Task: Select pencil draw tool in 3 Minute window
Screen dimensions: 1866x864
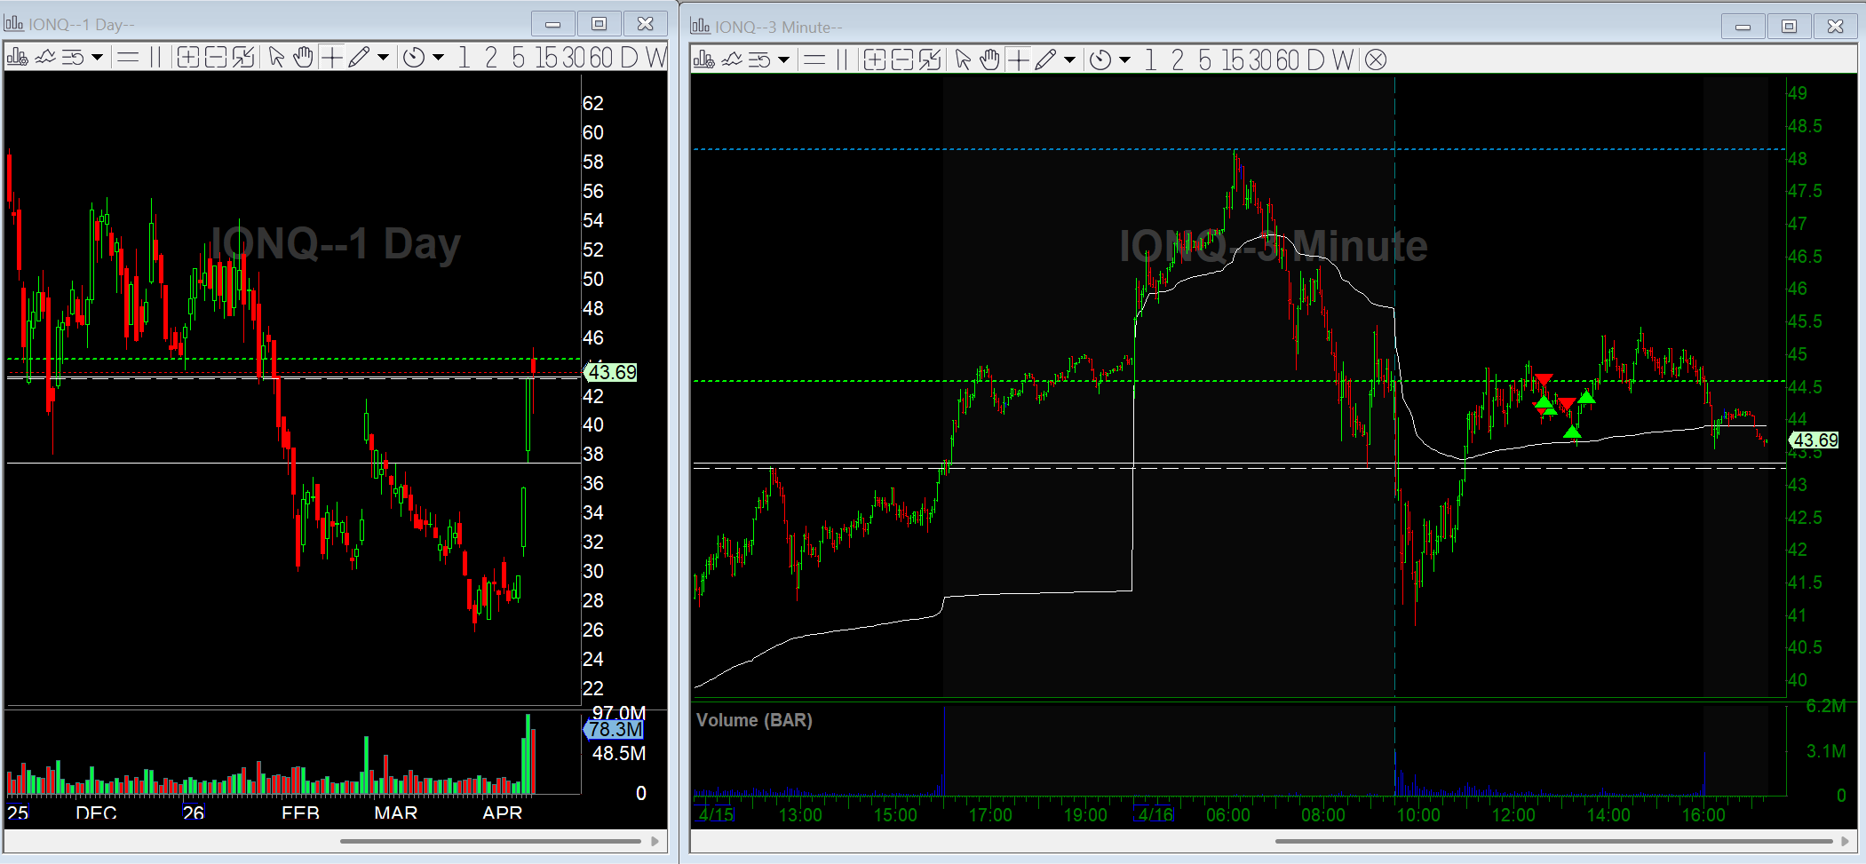Action: 1045,59
